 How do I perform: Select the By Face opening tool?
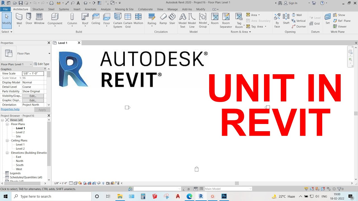point(277,21)
